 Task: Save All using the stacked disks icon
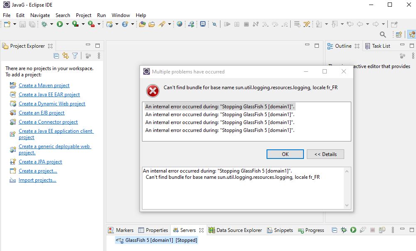[x=32, y=24]
